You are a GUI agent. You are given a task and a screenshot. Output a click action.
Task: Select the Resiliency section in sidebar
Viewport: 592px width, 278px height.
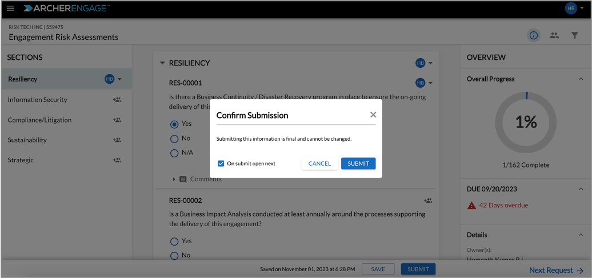tap(66, 79)
